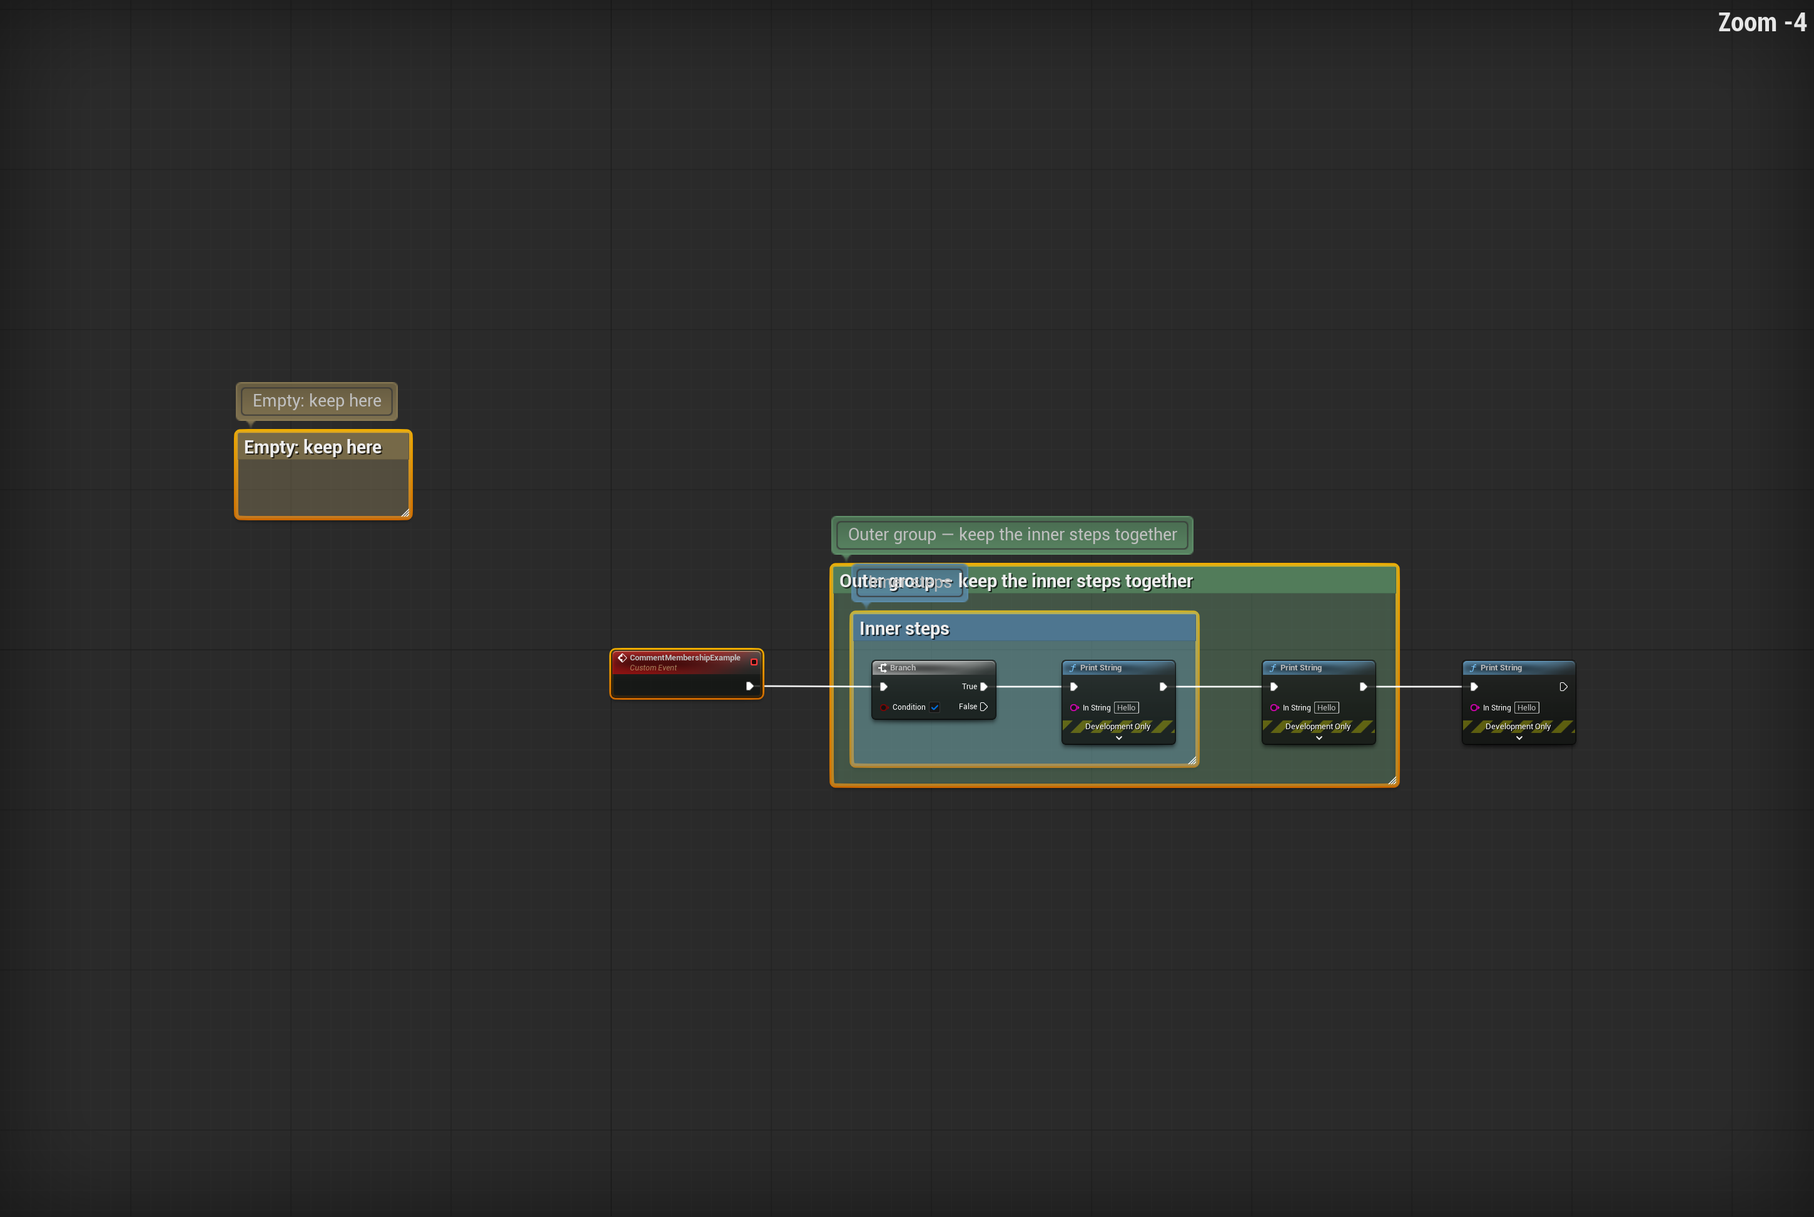Click In String pin of Print String outside all comments

pos(1475,708)
